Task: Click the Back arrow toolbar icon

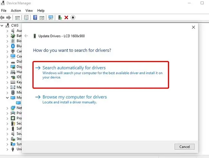Action: coord(2,18)
